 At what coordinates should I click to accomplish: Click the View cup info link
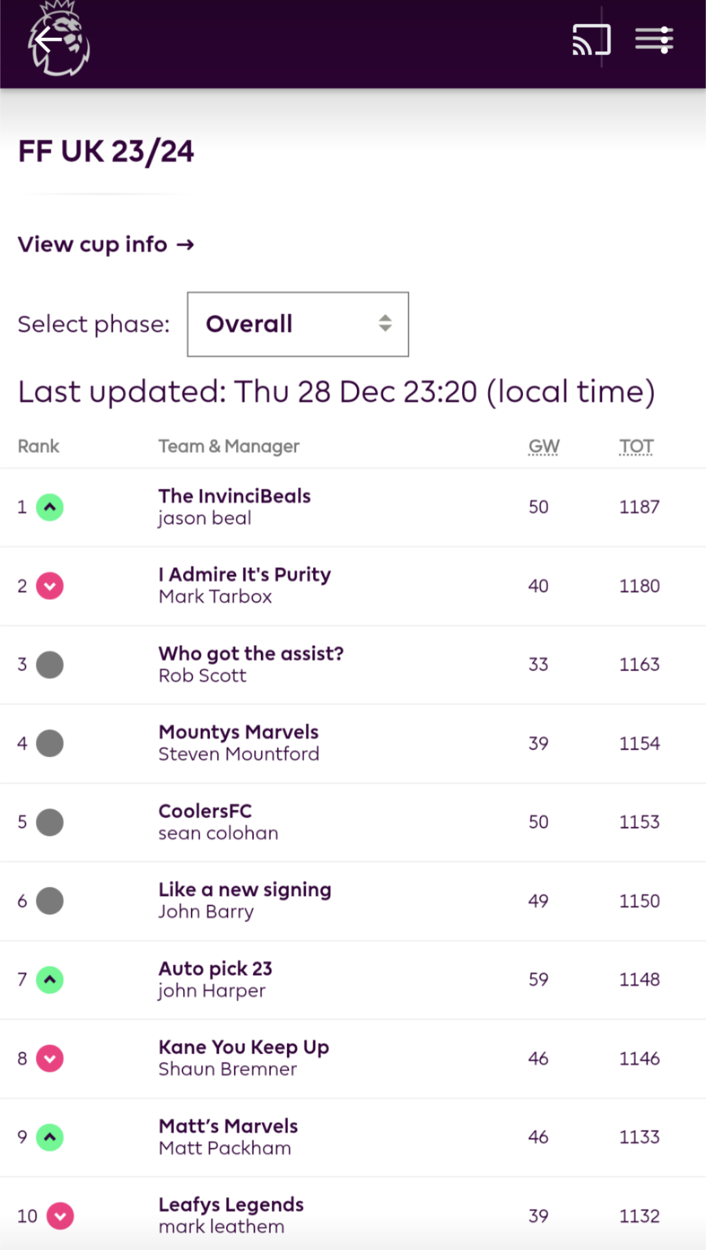pyautogui.click(x=106, y=245)
